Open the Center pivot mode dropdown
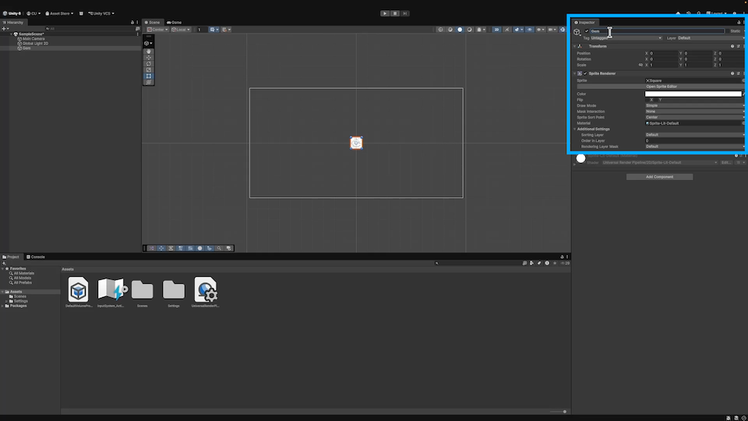The height and width of the screenshot is (421, 748). coord(158,30)
